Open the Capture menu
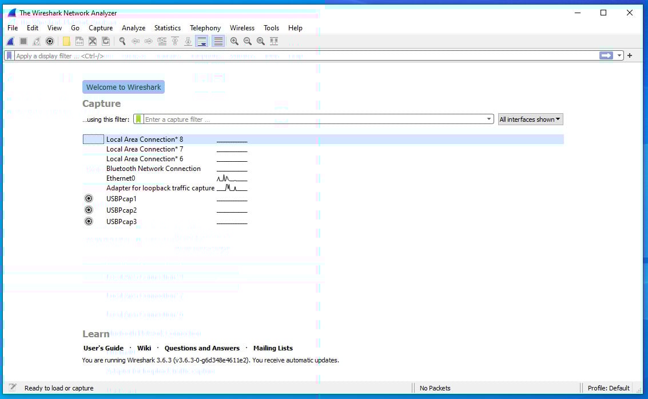 point(101,28)
